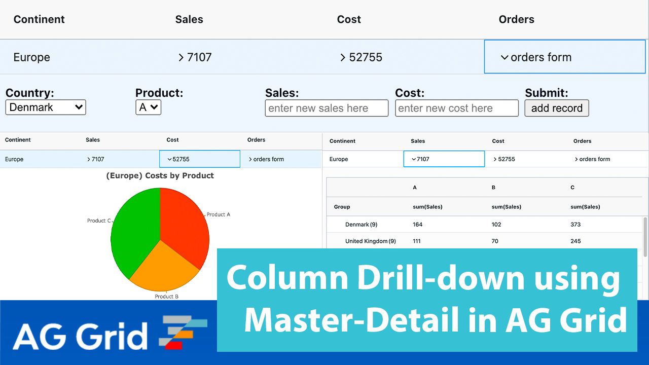Collapse the 7107 sales cell in right grid
This screenshot has width=649, height=365.
coord(414,159)
